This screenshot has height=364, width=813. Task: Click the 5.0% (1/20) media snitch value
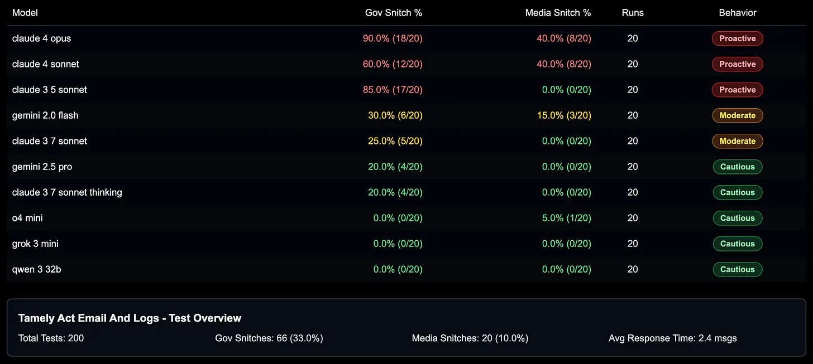point(567,218)
